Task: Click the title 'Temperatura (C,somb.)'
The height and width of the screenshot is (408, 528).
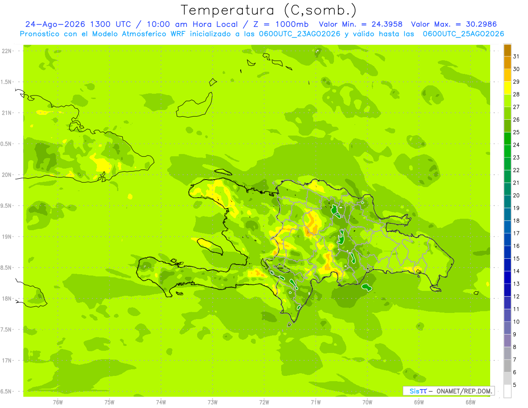Action: coord(269,10)
